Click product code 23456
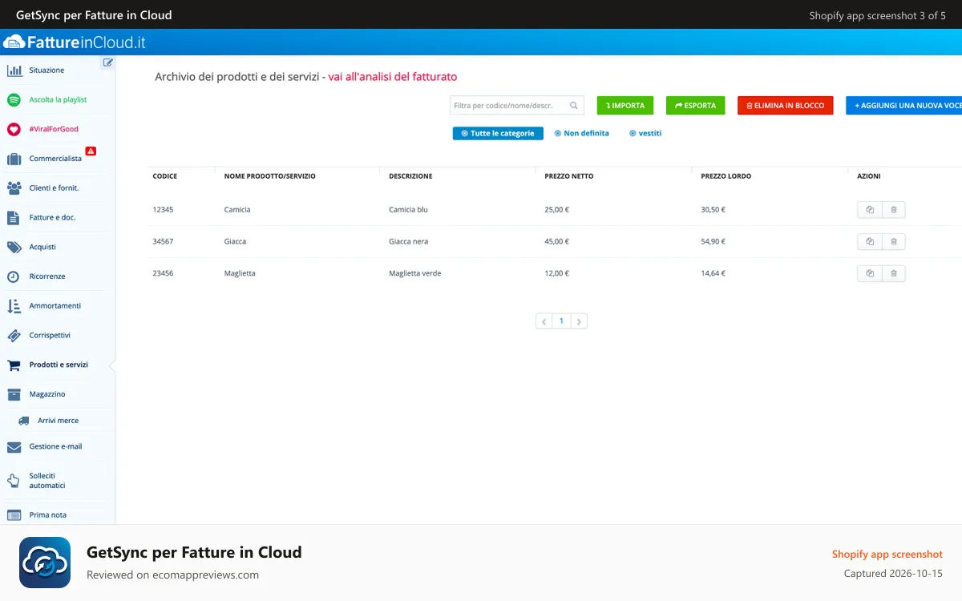Viewport: 962px width, 601px height. tap(163, 273)
